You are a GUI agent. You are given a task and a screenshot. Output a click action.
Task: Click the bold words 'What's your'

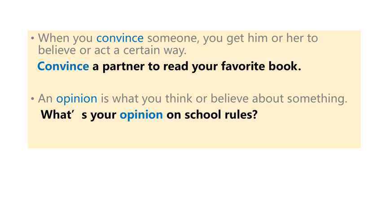[x=78, y=115]
